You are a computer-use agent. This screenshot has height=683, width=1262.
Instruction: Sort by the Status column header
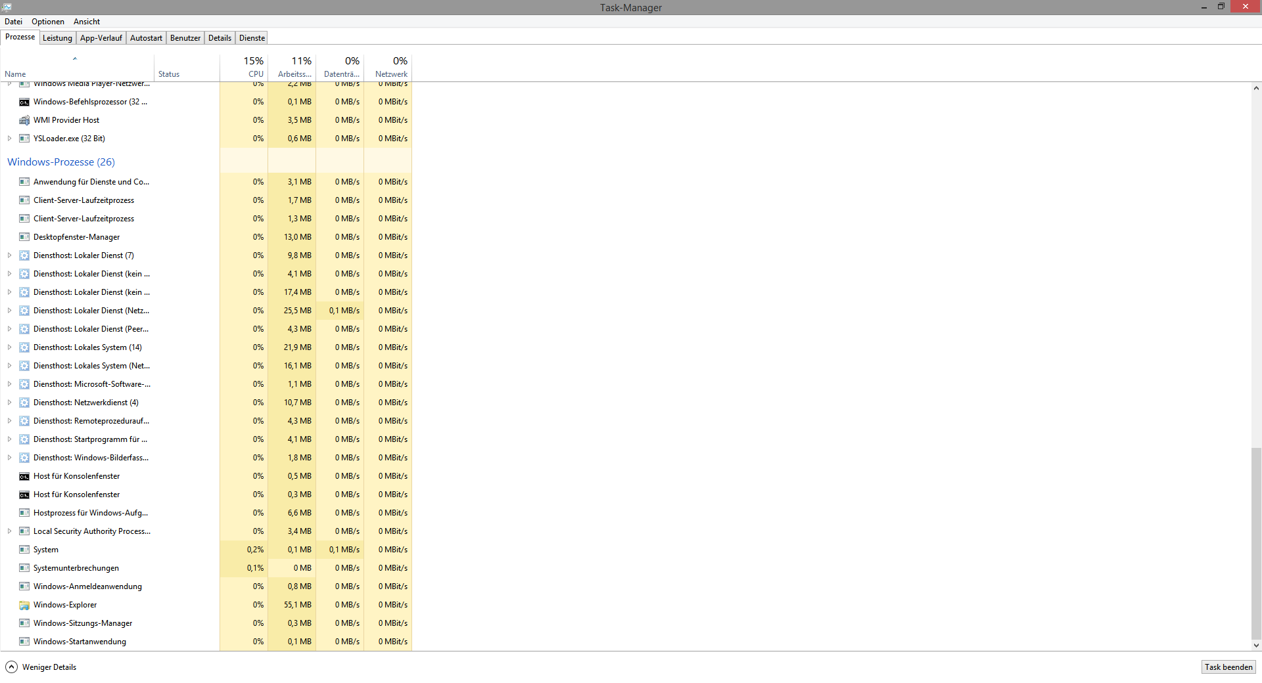[x=187, y=67]
